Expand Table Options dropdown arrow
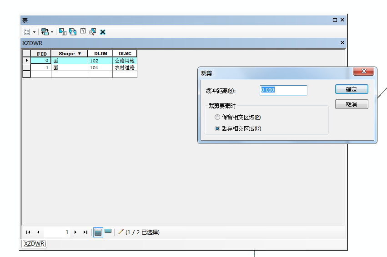 point(34,32)
